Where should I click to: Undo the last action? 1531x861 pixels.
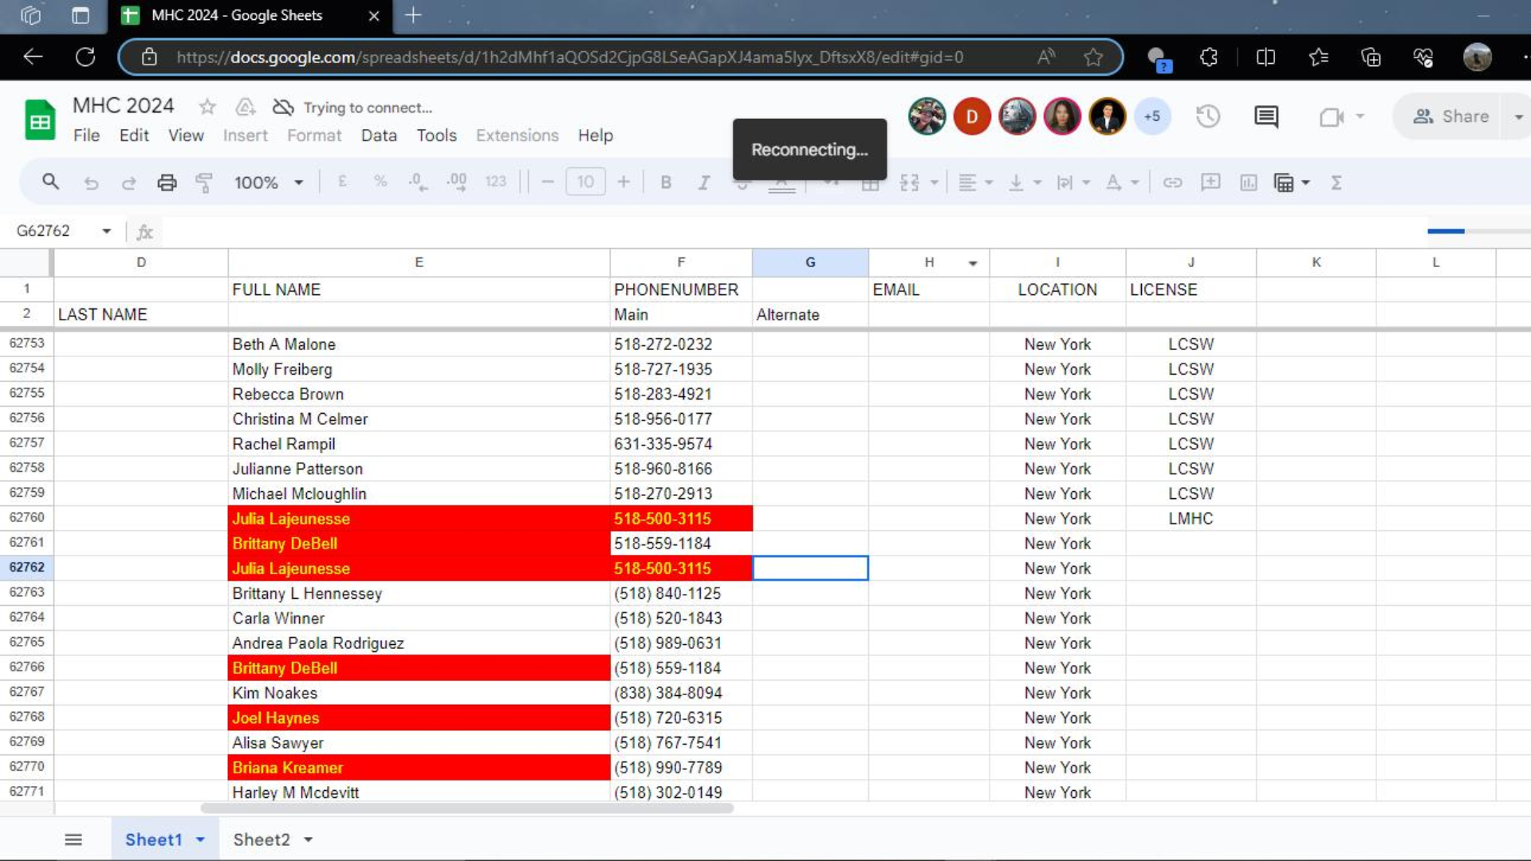91,183
